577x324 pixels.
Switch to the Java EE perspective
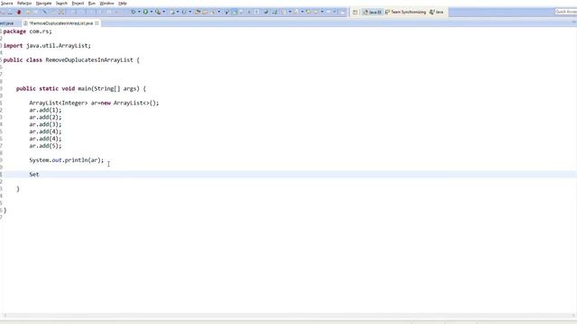pyautogui.click(x=372, y=12)
